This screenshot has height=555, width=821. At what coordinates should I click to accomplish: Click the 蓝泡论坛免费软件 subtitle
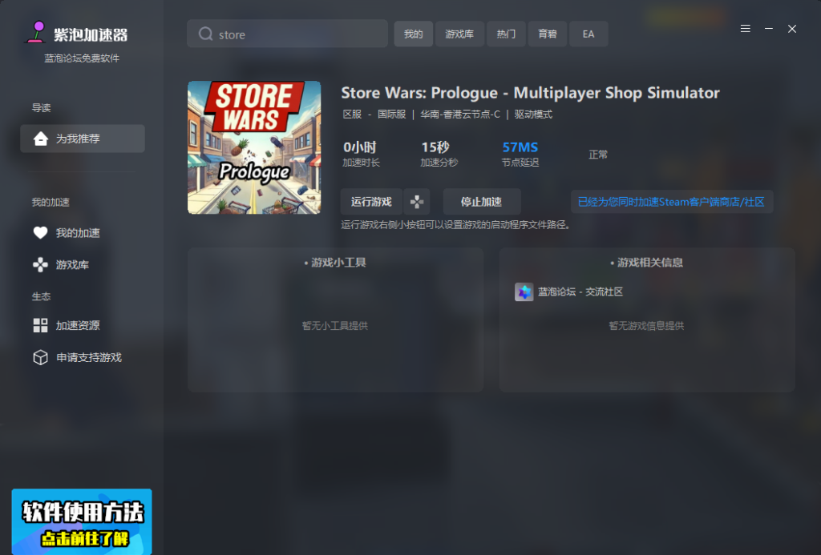coord(82,58)
